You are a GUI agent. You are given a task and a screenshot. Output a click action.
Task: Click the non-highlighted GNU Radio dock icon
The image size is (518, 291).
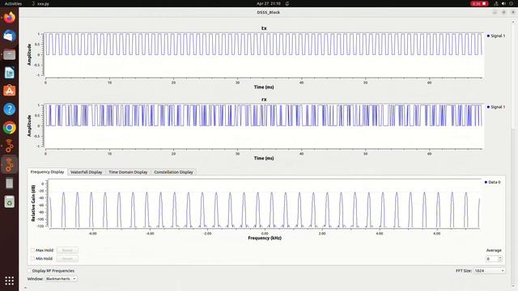click(x=9, y=146)
